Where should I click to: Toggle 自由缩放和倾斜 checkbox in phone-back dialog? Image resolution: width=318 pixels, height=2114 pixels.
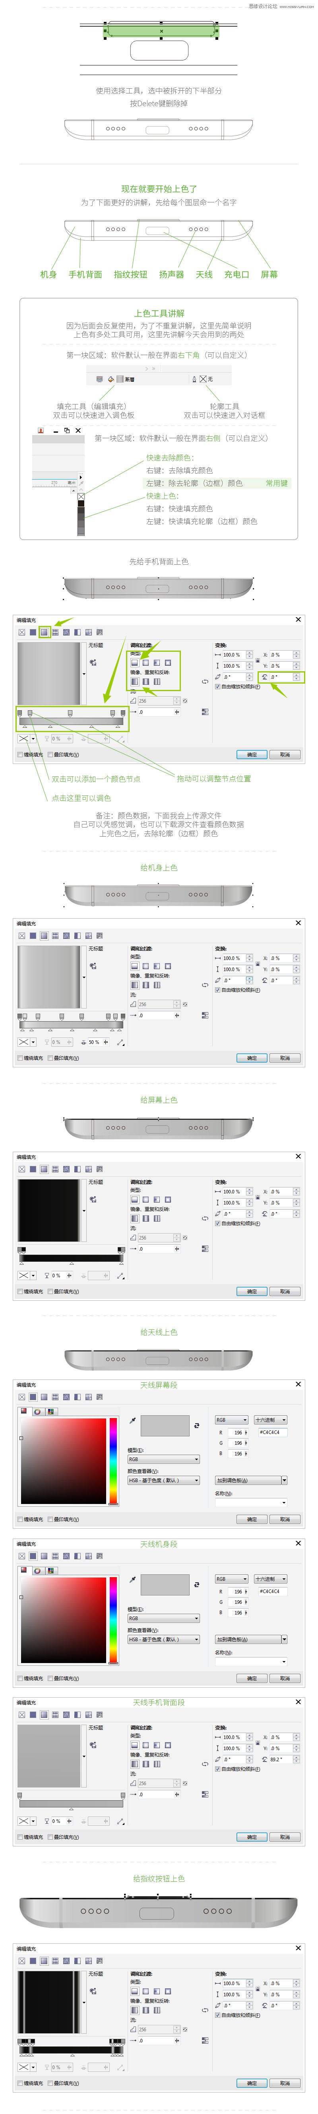click(217, 687)
